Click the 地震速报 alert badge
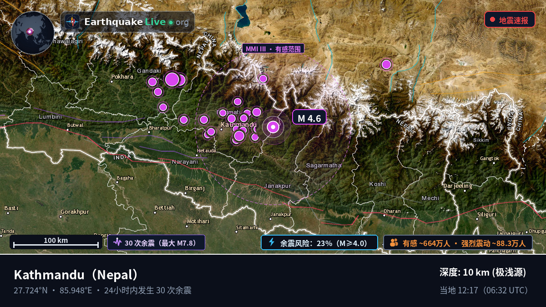Viewport: 546px width, 307px height. point(510,20)
